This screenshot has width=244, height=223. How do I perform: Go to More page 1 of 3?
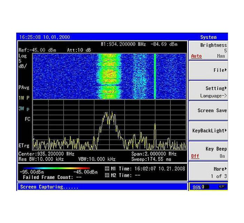pyautogui.click(x=208, y=171)
